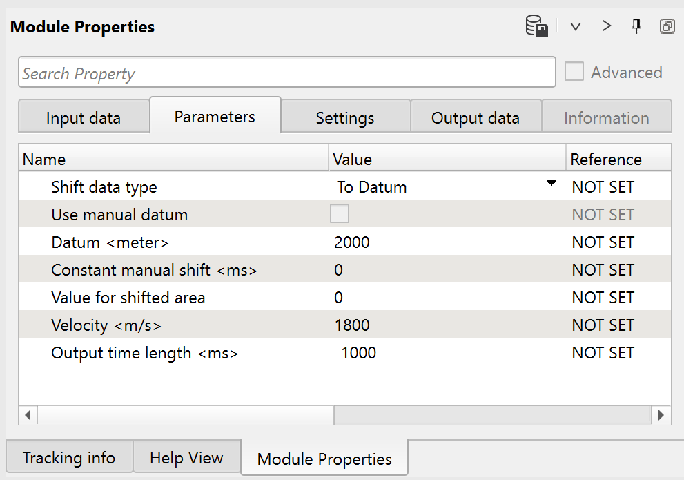Click the Search Property input field
Screen dimensions: 684x480
pyautogui.click(x=286, y=73)
